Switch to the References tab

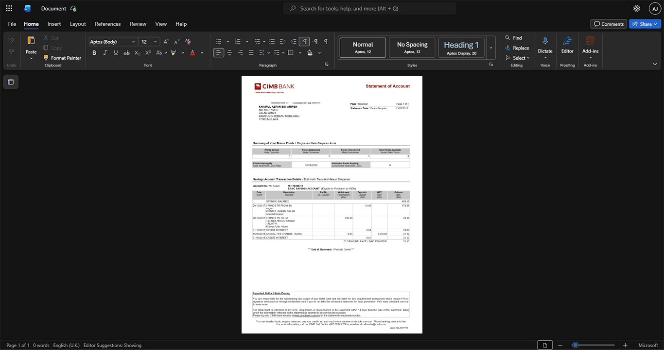(107, 24)
